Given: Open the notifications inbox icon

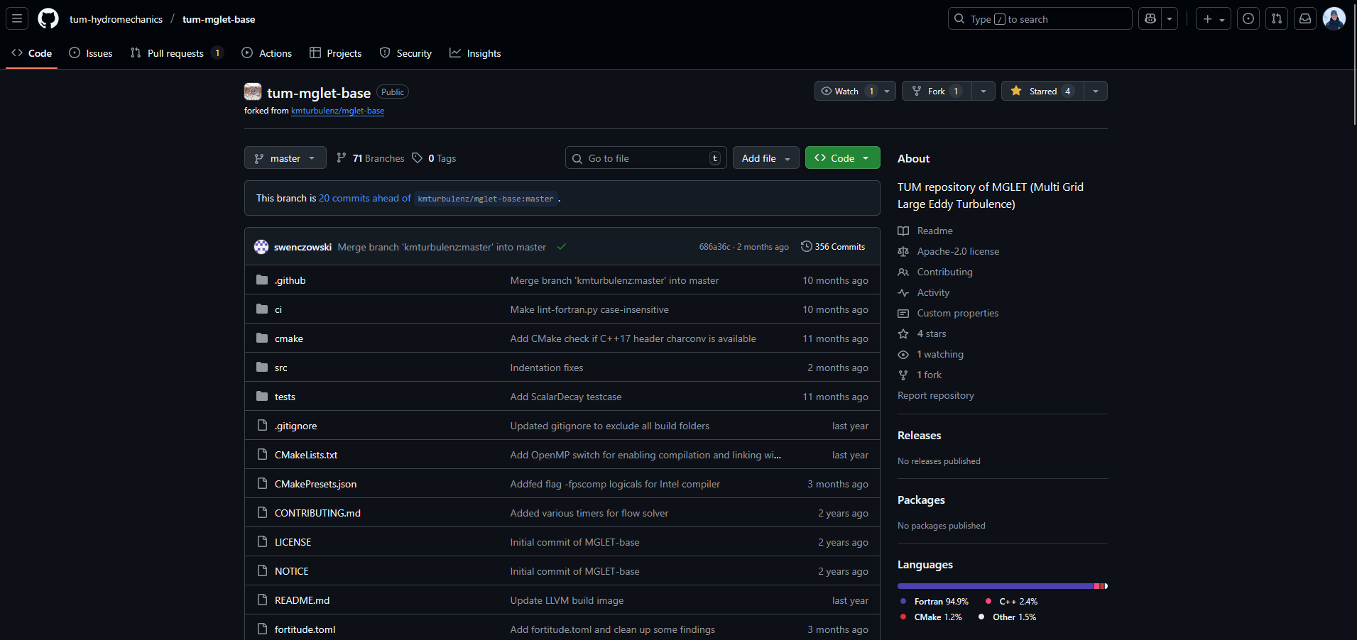Looking at the screenshot, I should click(1304, 19).
